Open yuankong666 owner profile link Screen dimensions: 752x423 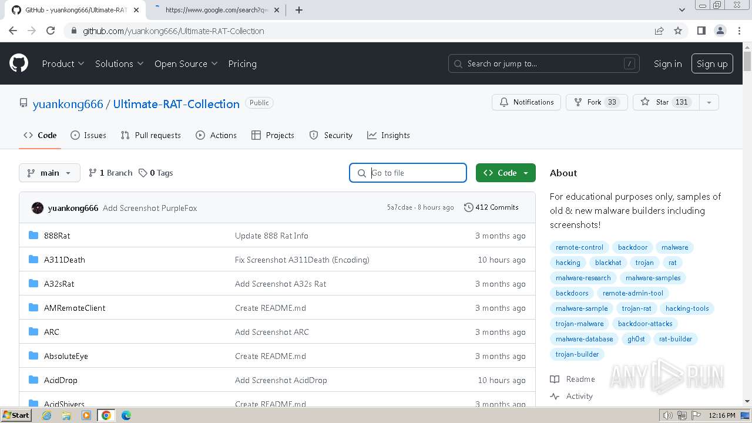tap(68, 104)
